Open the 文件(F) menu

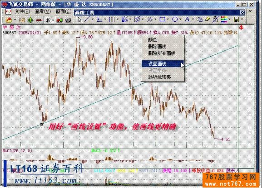click(22, 11)
